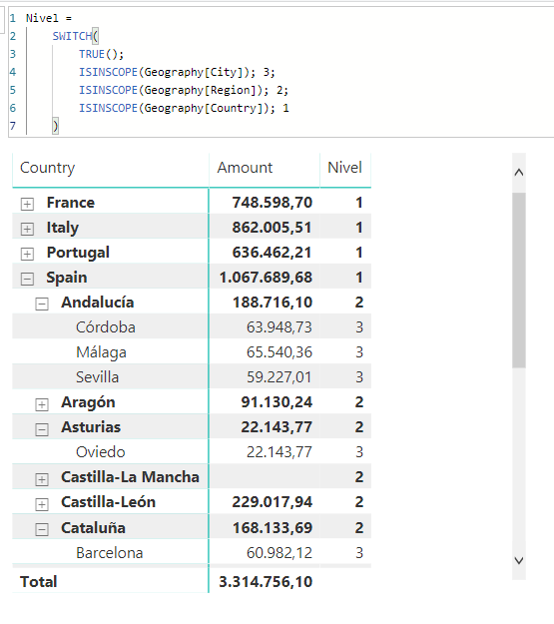Expand the Portugal row

(27, 254)
